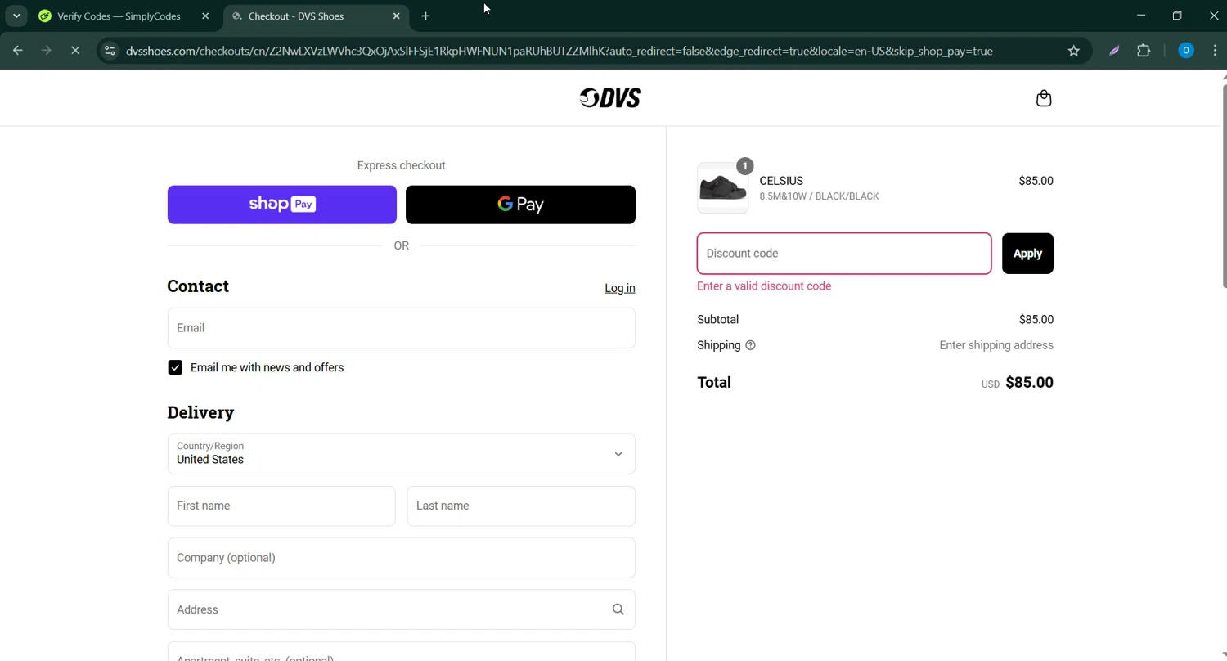The width and height of the screenshot is (1227, 661).
Task: Click the 'Enter shipping address' text
Action: point(996,345)
